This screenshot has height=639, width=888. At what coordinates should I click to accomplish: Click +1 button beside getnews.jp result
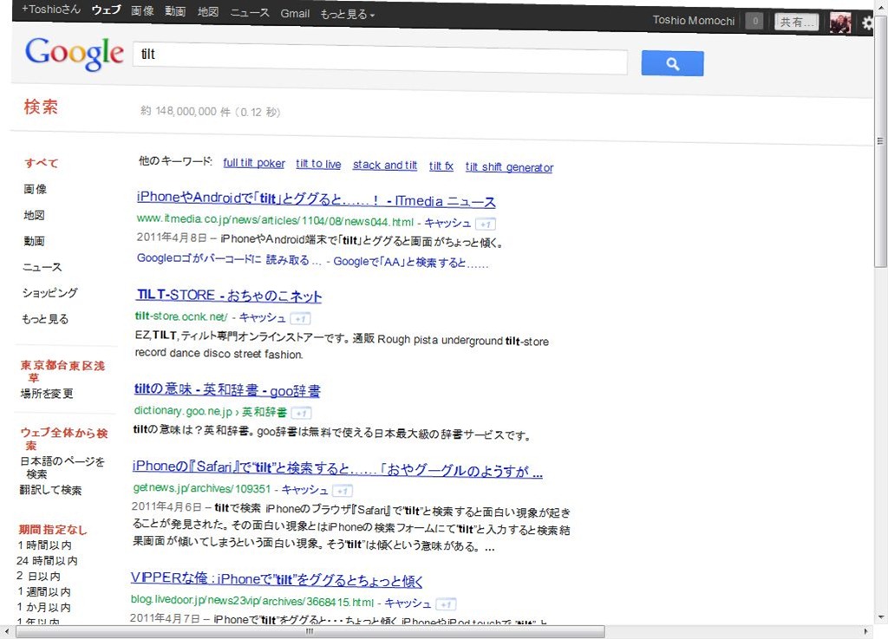coord(342,491)
